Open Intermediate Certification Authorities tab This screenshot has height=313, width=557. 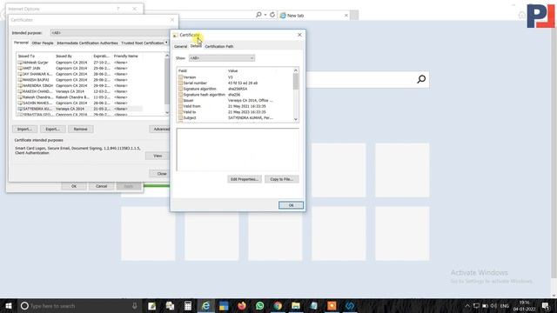point(87,43)
